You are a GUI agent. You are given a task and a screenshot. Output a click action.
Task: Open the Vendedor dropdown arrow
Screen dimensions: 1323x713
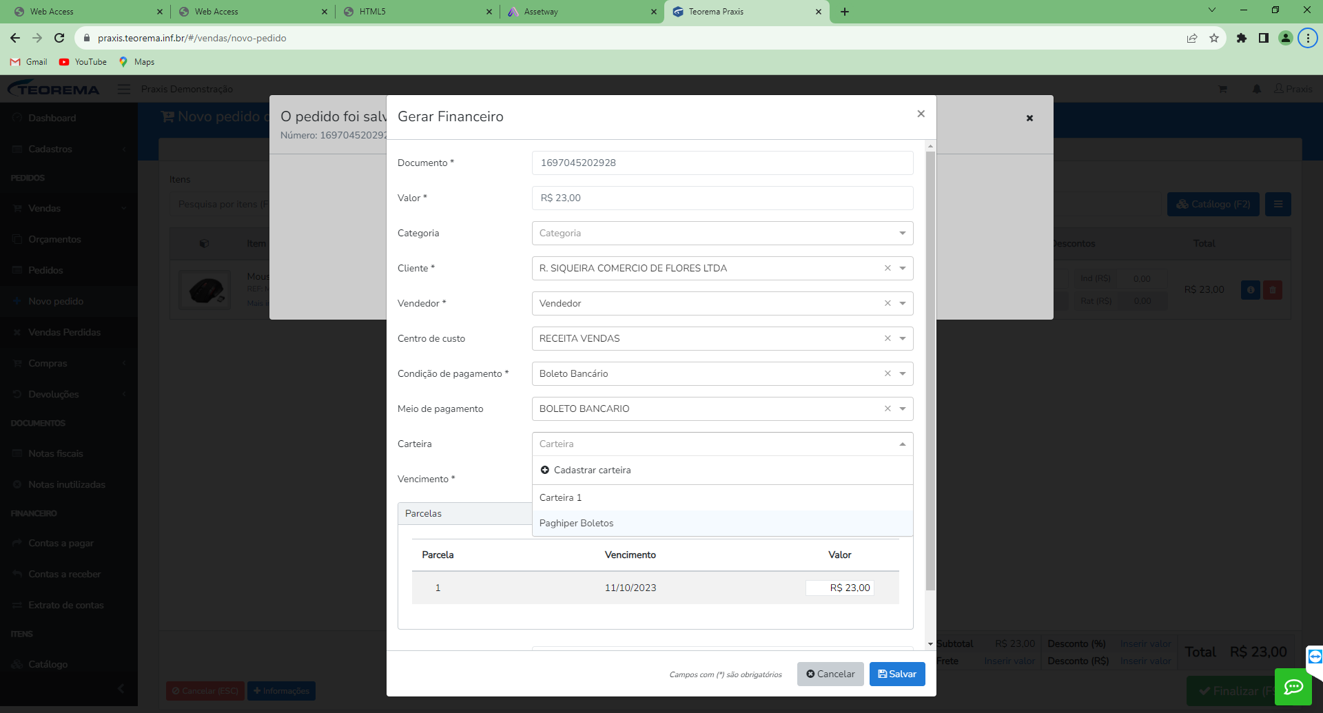click(x=902, y=303)
